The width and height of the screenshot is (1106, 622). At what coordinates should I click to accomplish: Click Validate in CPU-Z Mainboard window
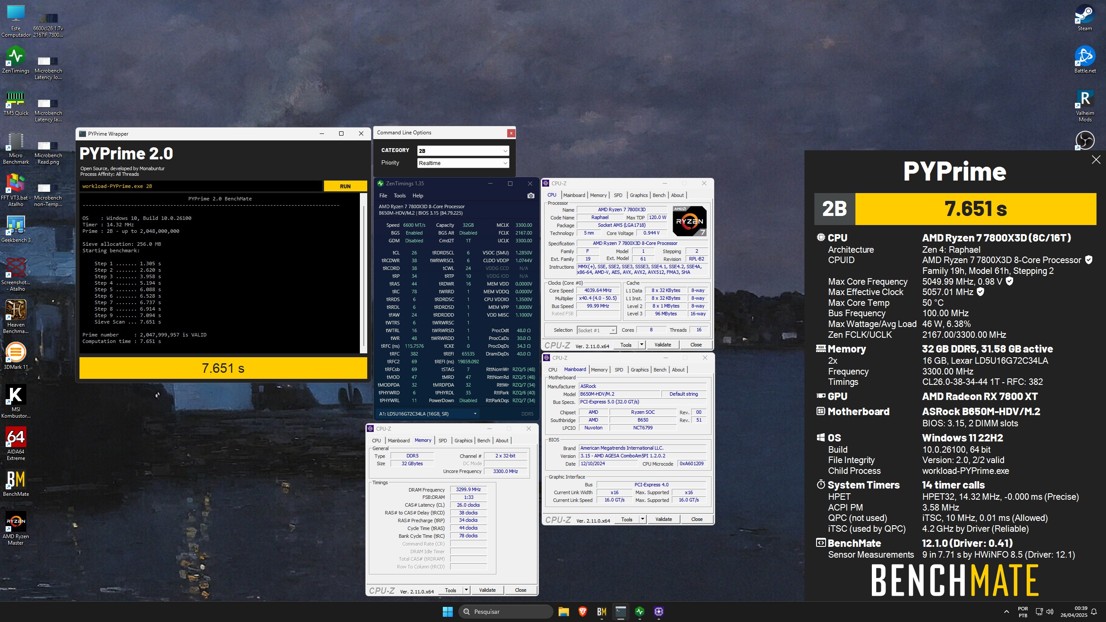point(664,519)
